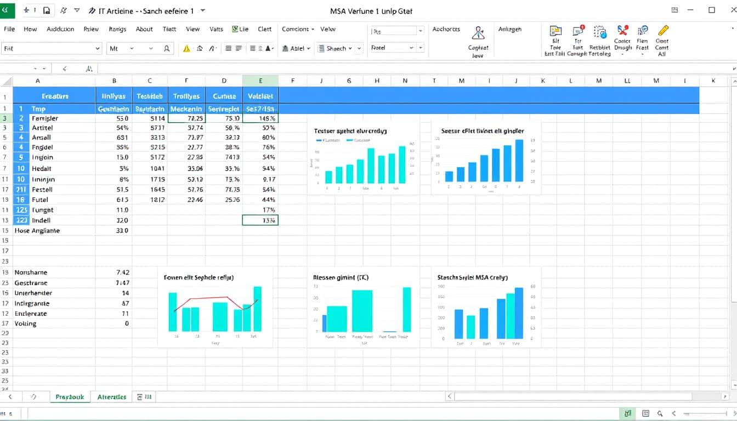Viewport: 737px width, 421px height.
Task: Click the Elt Tale icon in the ribbon
Action: tap(555, 31)
